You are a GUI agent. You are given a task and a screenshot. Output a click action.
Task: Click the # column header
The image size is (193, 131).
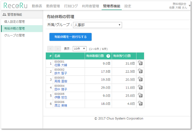pyautogui.click(x=49, y=56)
